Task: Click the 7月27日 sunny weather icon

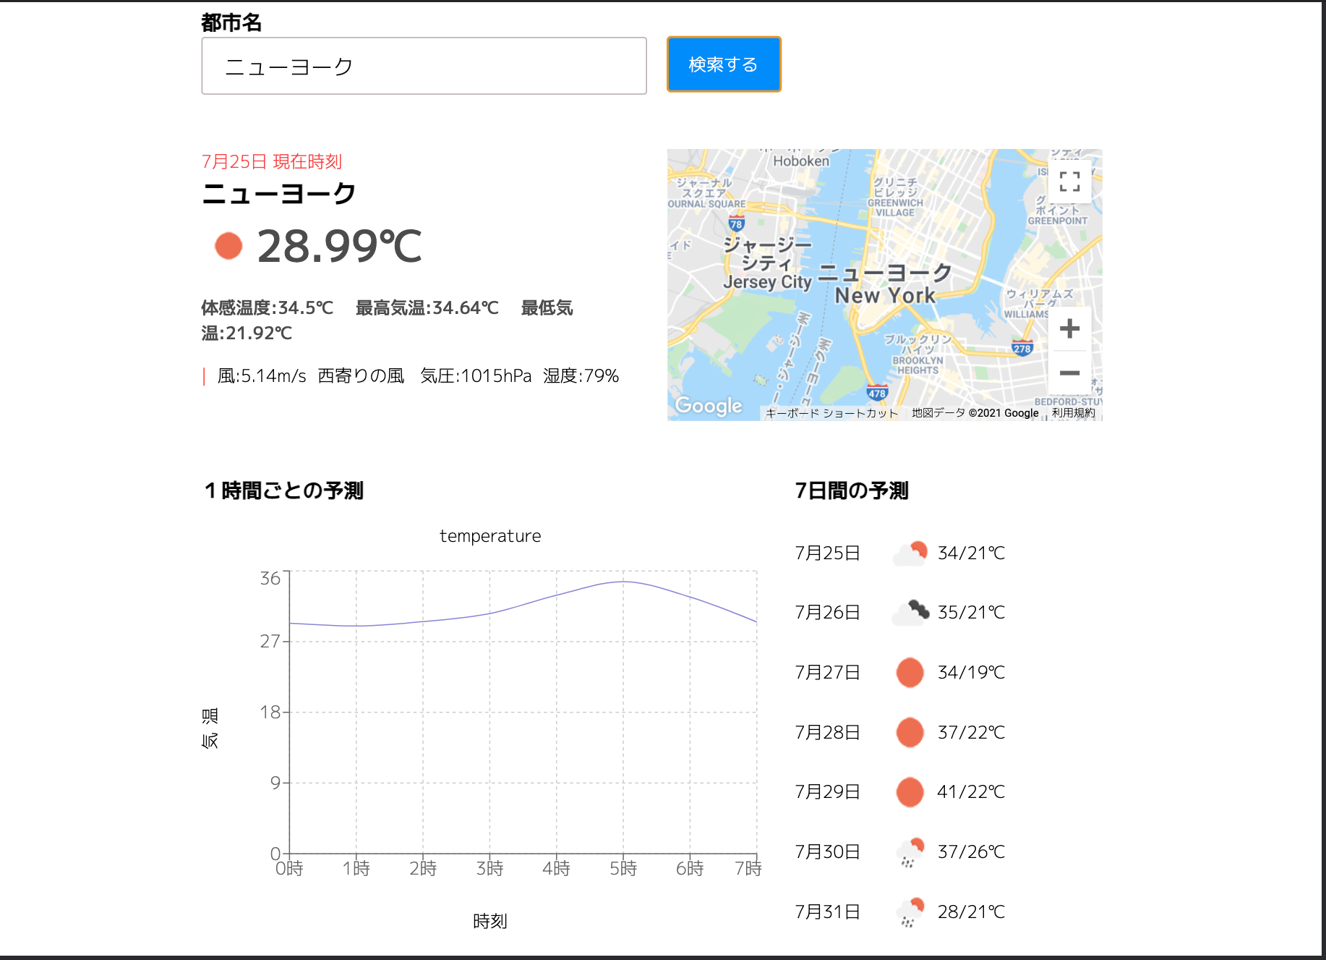Action: [x=910, y=673]
